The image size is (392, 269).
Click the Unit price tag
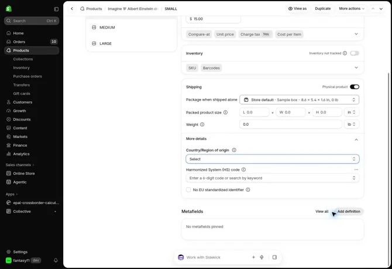click(x=225, y=35)
